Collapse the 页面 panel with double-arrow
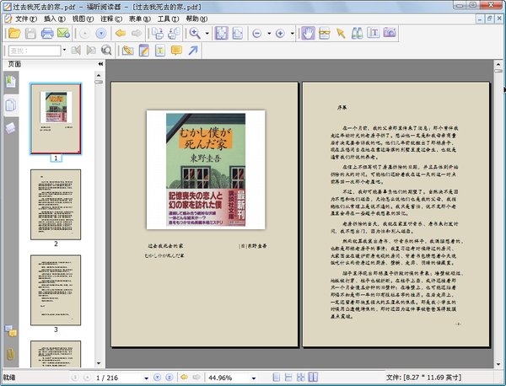This screenshot has height=386, width=506. point(100,63)
